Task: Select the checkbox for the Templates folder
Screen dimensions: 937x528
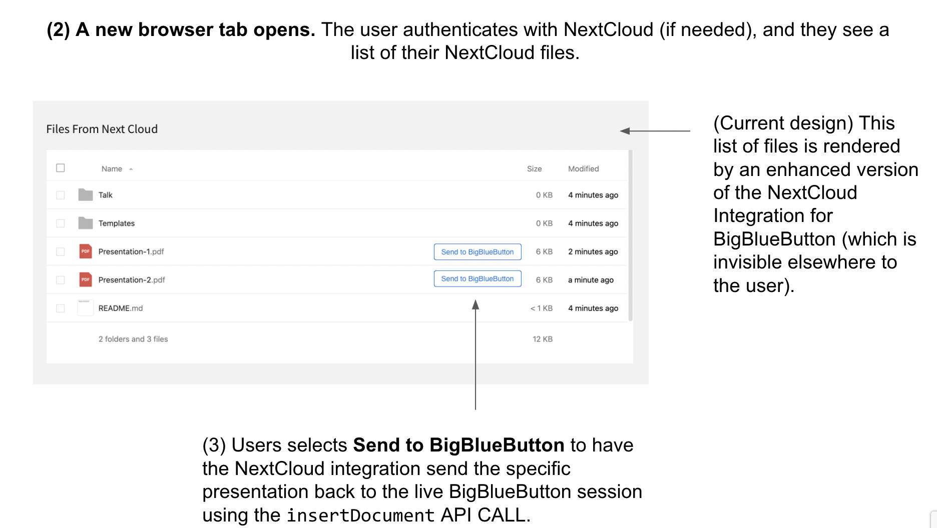Action: click(60, 223)
